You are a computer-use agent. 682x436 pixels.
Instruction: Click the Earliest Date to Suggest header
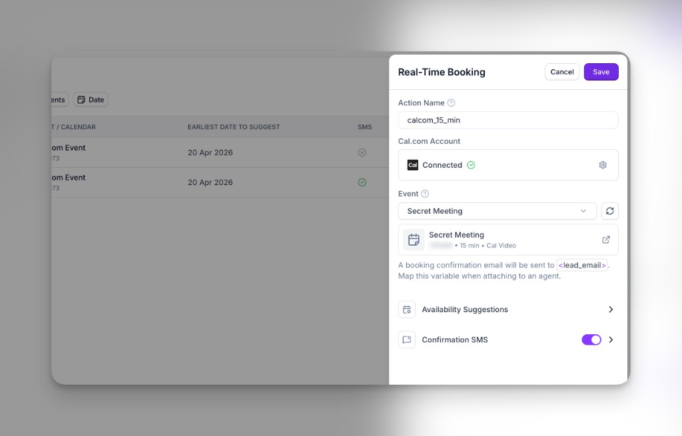pyautogui.click(x=233, y=126)
